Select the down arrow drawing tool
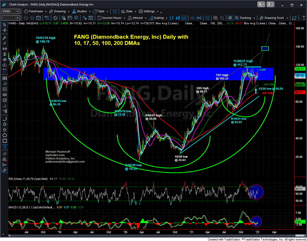 (4, 124)
